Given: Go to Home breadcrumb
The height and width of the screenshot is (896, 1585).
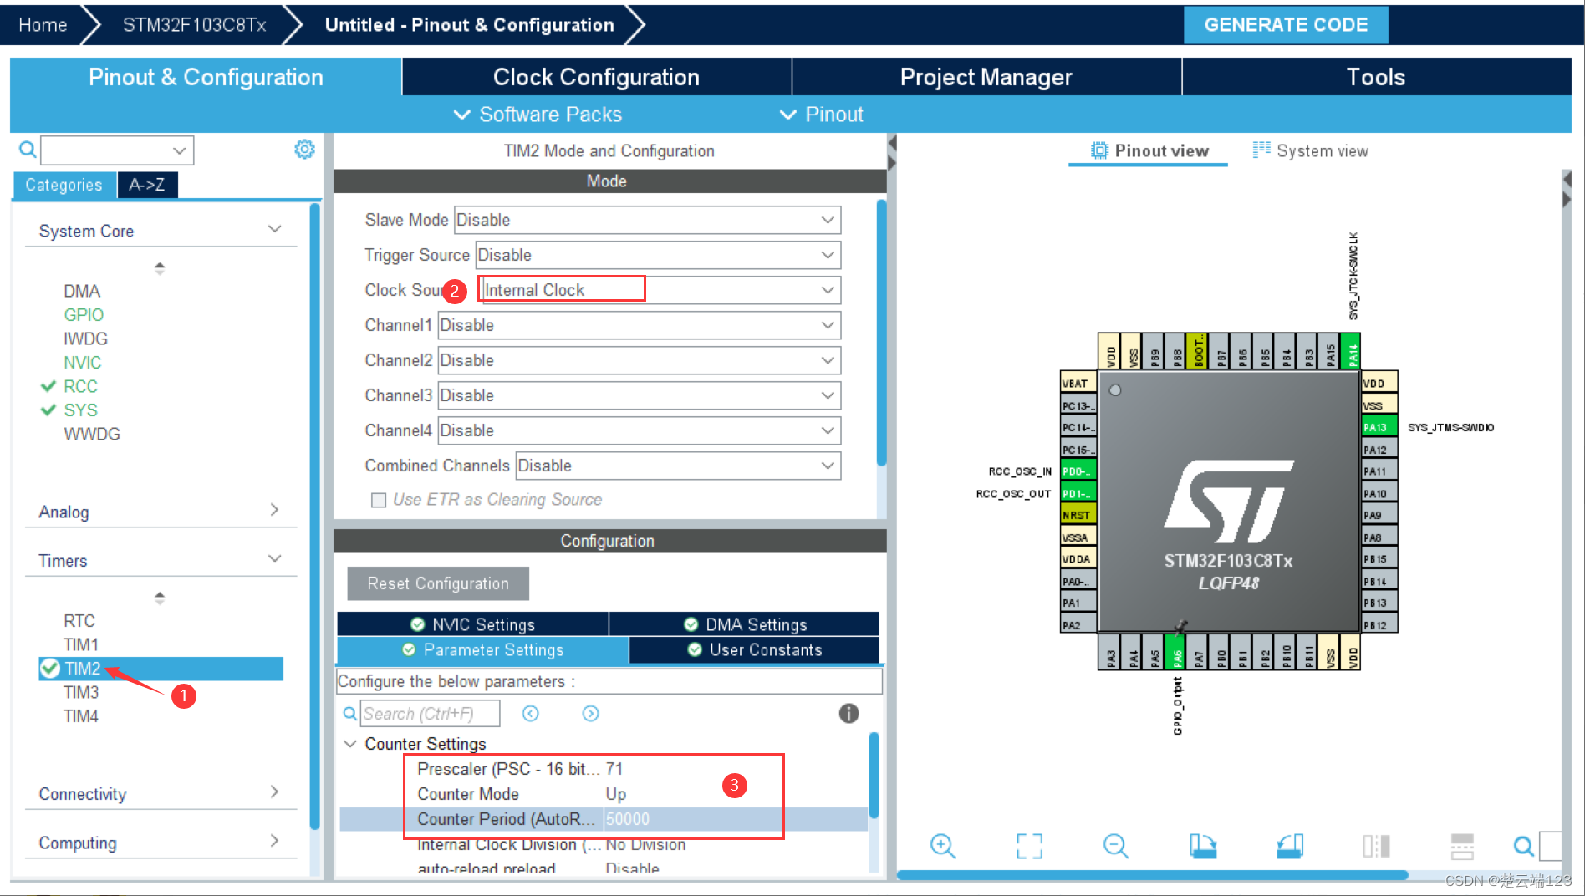Looking at the screenshot, I should coord(43,25).
